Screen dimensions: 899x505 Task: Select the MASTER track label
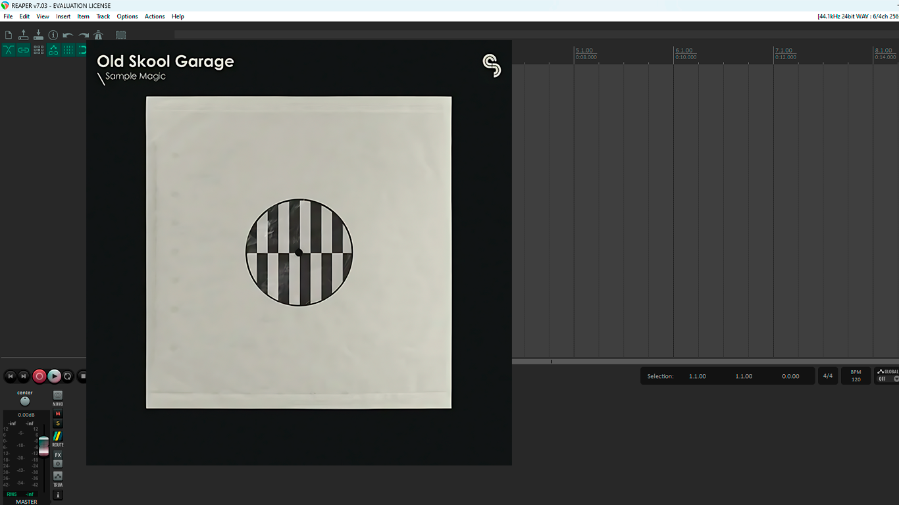tap(26, 502)
